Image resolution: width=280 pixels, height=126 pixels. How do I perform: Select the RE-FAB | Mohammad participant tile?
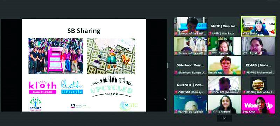point(258,65)
